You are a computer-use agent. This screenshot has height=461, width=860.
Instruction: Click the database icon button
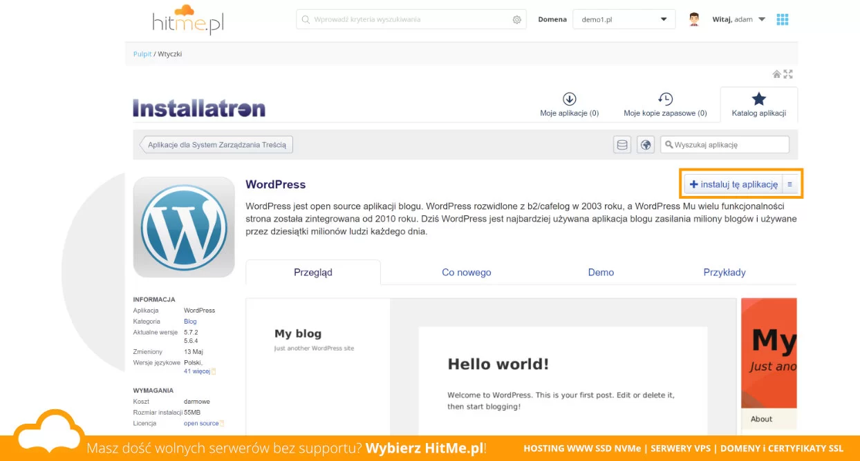pyautogui.click(x=622, y=144)
